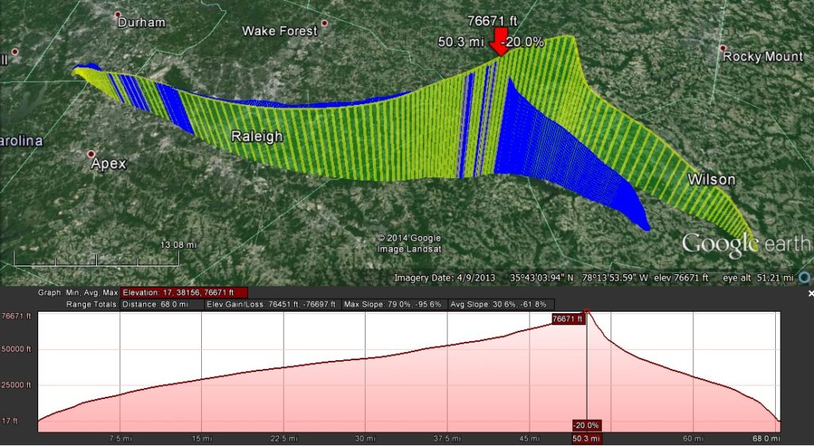
Task: Click the Durham city placemark dot
Action: pyautogui.click(x=118, y=14)
